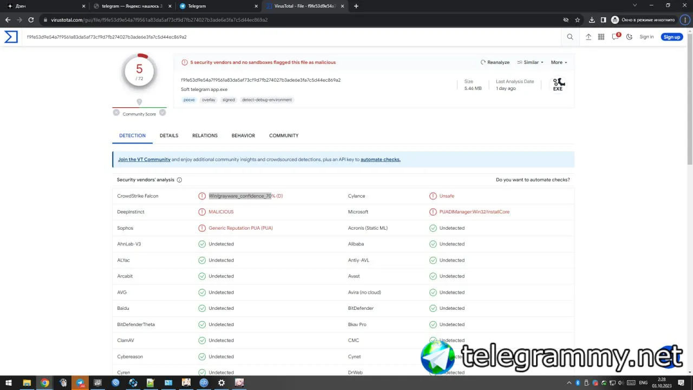This screenshot has height=390, width=693.
Task: Open the COMMUNITY tab
Action: point(284,135)
